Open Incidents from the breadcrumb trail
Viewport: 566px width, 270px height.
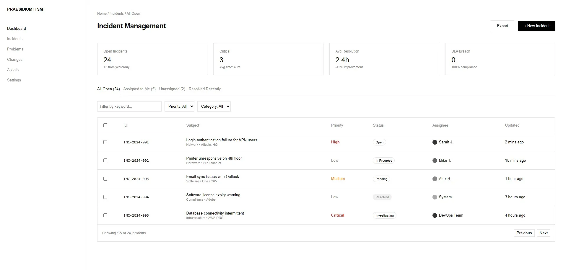point(117,13)
